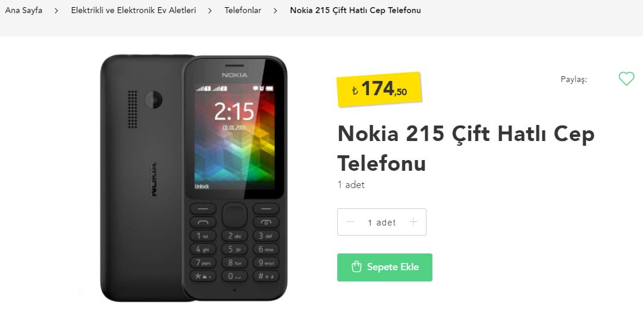This screenshot has height=310, width=643.
Task: Increase quantity with the plus icon
Action: [413, 222]
